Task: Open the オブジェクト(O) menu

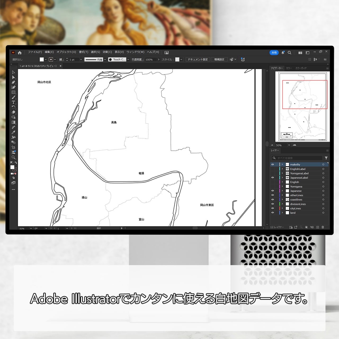Action: pos(66,52)
